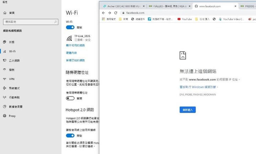The height and width of the screenshot is (154, 256).
Task: Close the Archer C80 browser tab
Action: (x=144, y=6)
